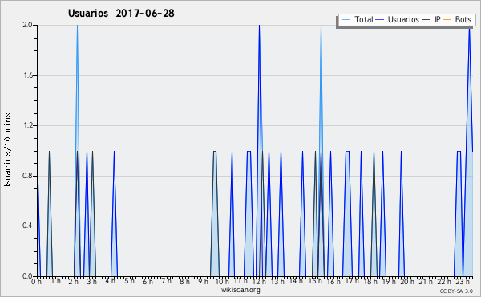
Task: Click the 16 h x-axis label
Action: coord(333,282)
